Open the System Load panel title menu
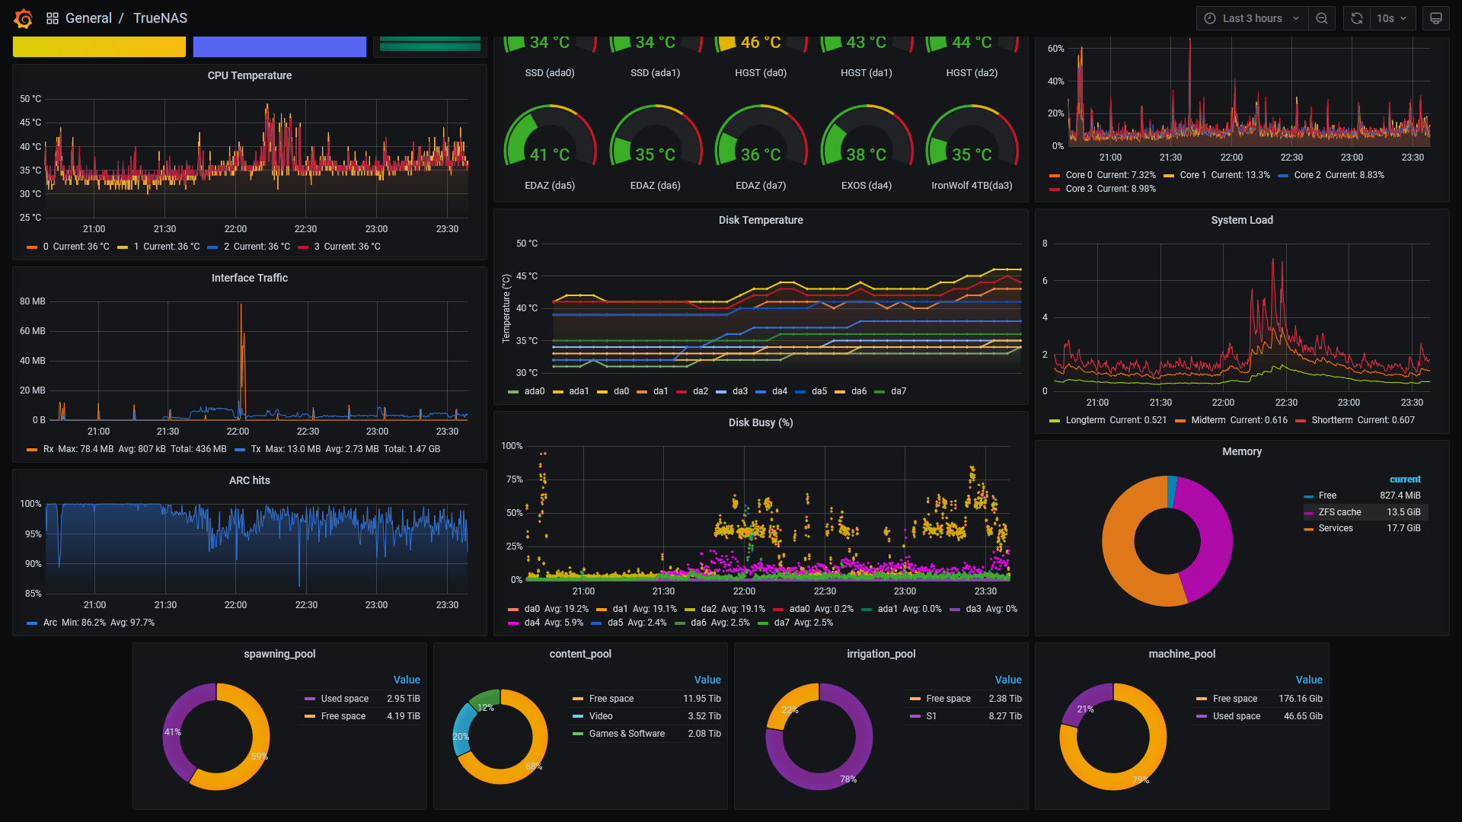 pyautogui.click(x=1242, y=220)
